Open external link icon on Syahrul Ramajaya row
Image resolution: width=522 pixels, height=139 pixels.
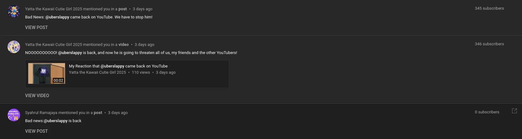pyautogui.click(x=514, y=111)
